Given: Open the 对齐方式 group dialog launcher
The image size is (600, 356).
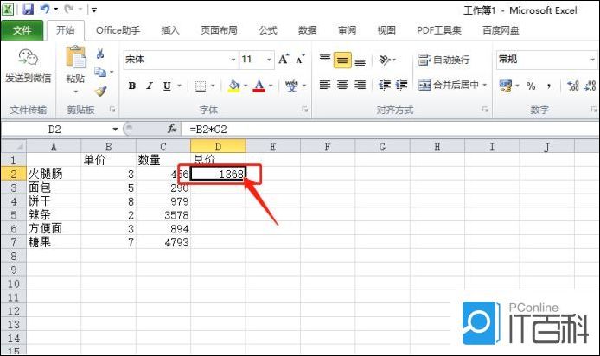Looking at the screenshot, I should click(x=485, y=110).
